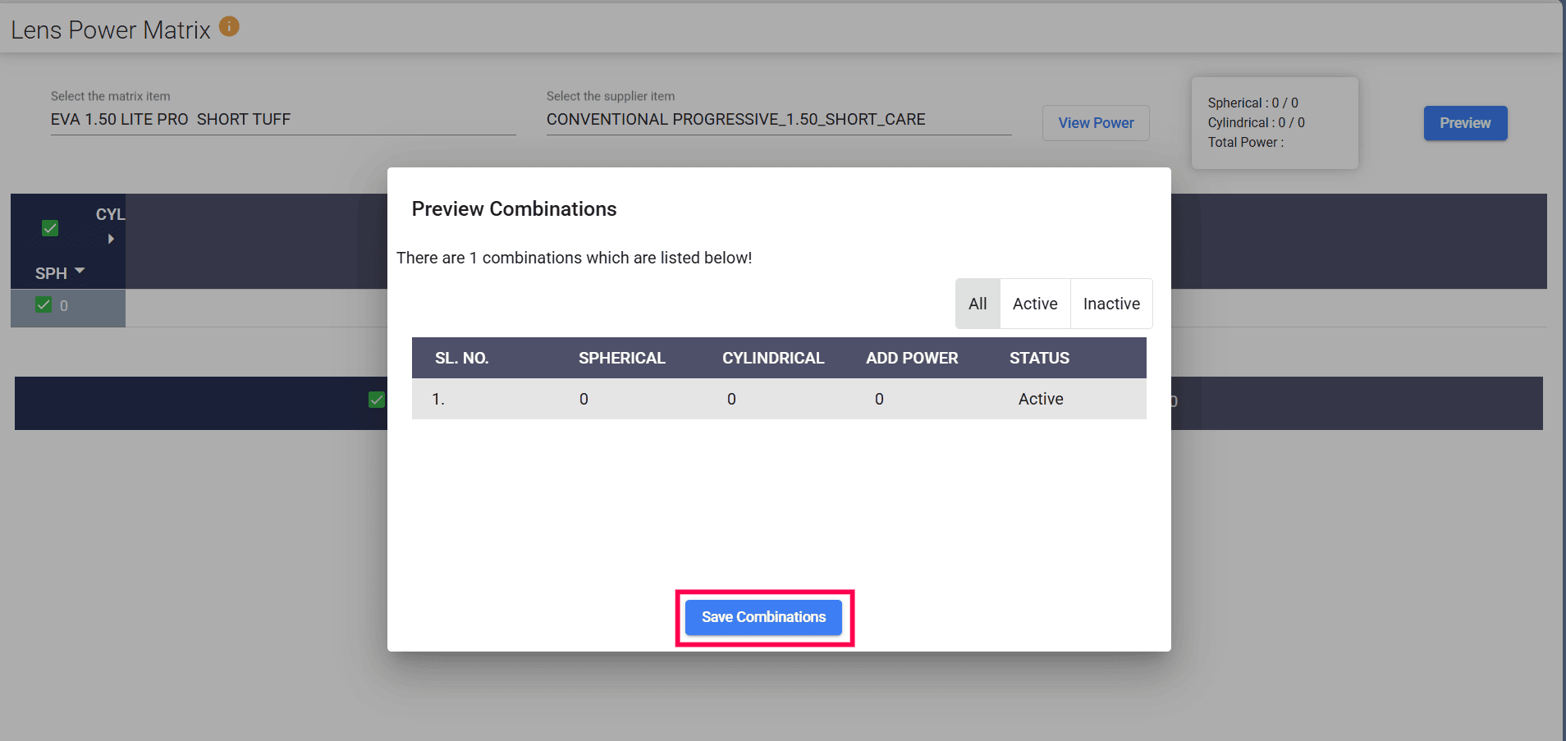Click the SL. NO. column header
Viewport: 1566px width, 741px height.
pyautogui.click(x=461, y=358)
